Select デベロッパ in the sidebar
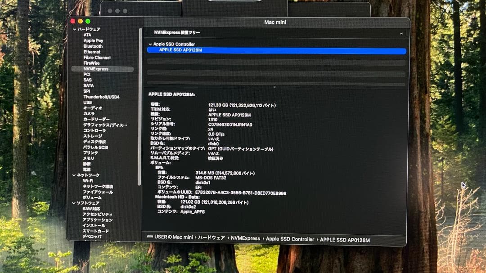Viewport: 486px width, 273px height. (92, 237)
